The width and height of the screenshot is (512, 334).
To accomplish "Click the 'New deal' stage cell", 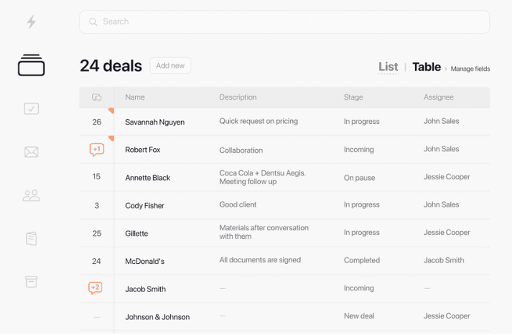I will [359, 316].
